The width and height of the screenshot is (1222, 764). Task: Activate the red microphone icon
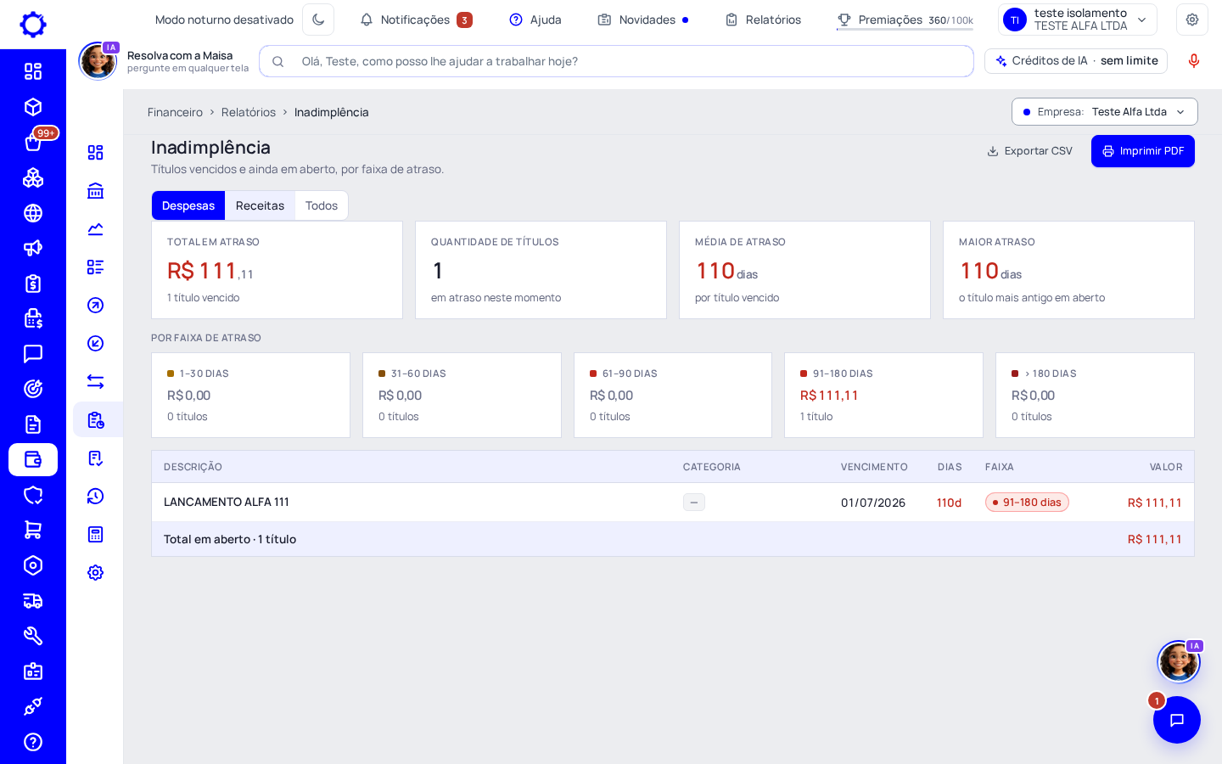click(x=1194, y=61)
